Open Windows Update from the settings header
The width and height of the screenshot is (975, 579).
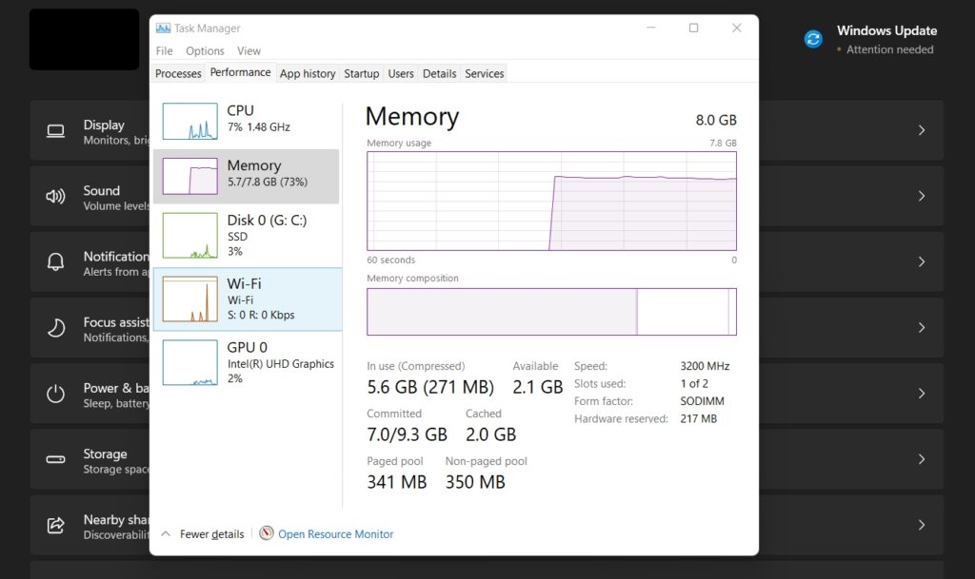coord(885,30)
